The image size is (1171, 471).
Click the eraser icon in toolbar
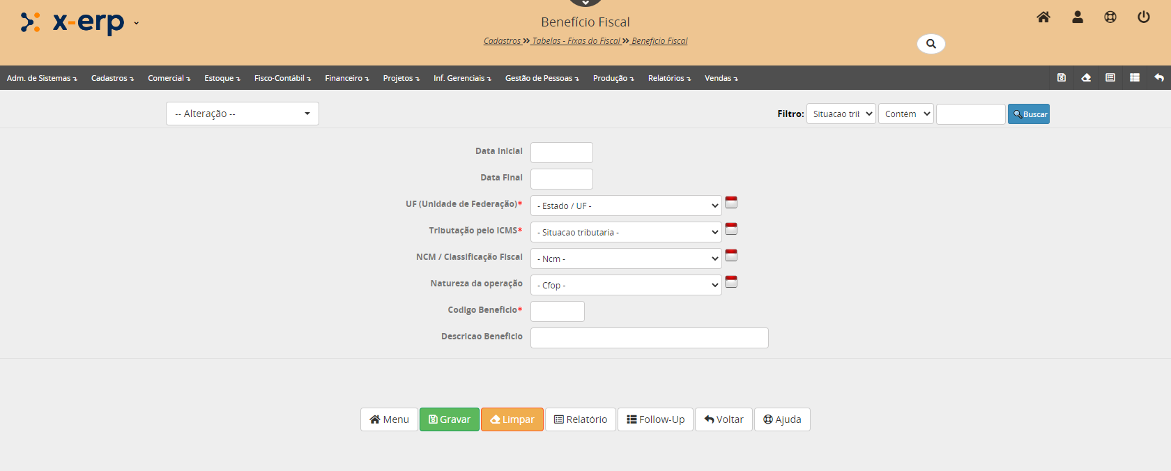(1085, 78)
